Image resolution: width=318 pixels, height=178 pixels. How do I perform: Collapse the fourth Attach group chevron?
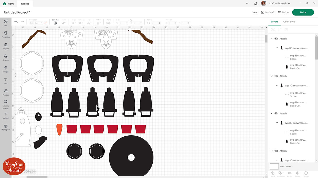coord(272,151)
